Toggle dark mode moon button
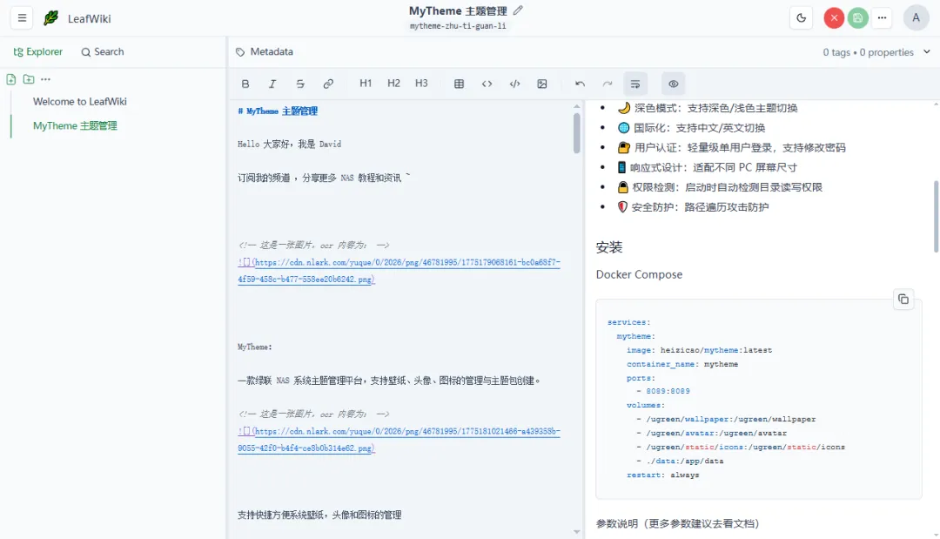The image size is (940, 539). (x=801, y=18)
